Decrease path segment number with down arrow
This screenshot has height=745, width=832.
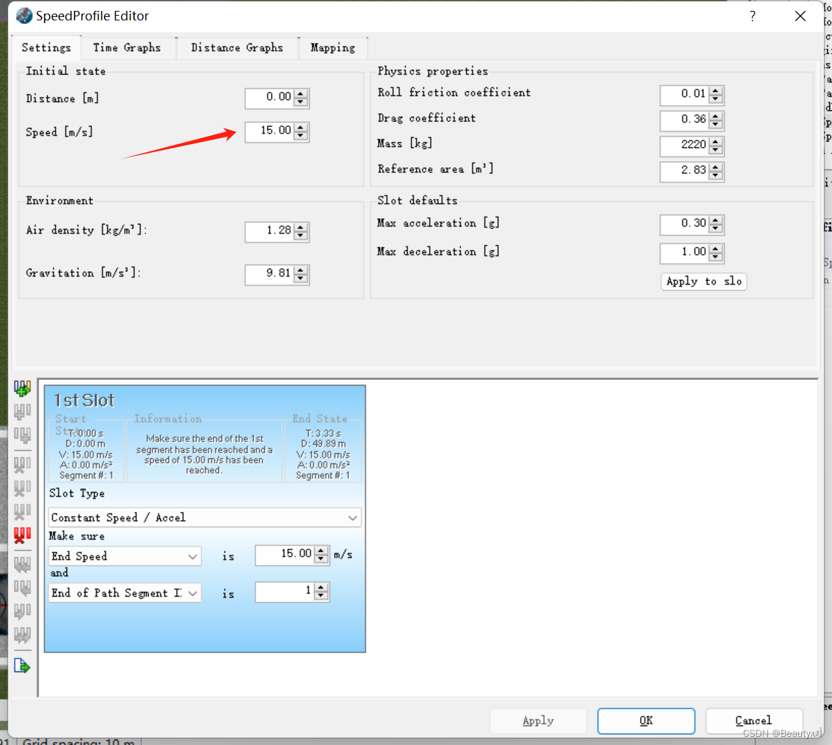tap(322, 596)
